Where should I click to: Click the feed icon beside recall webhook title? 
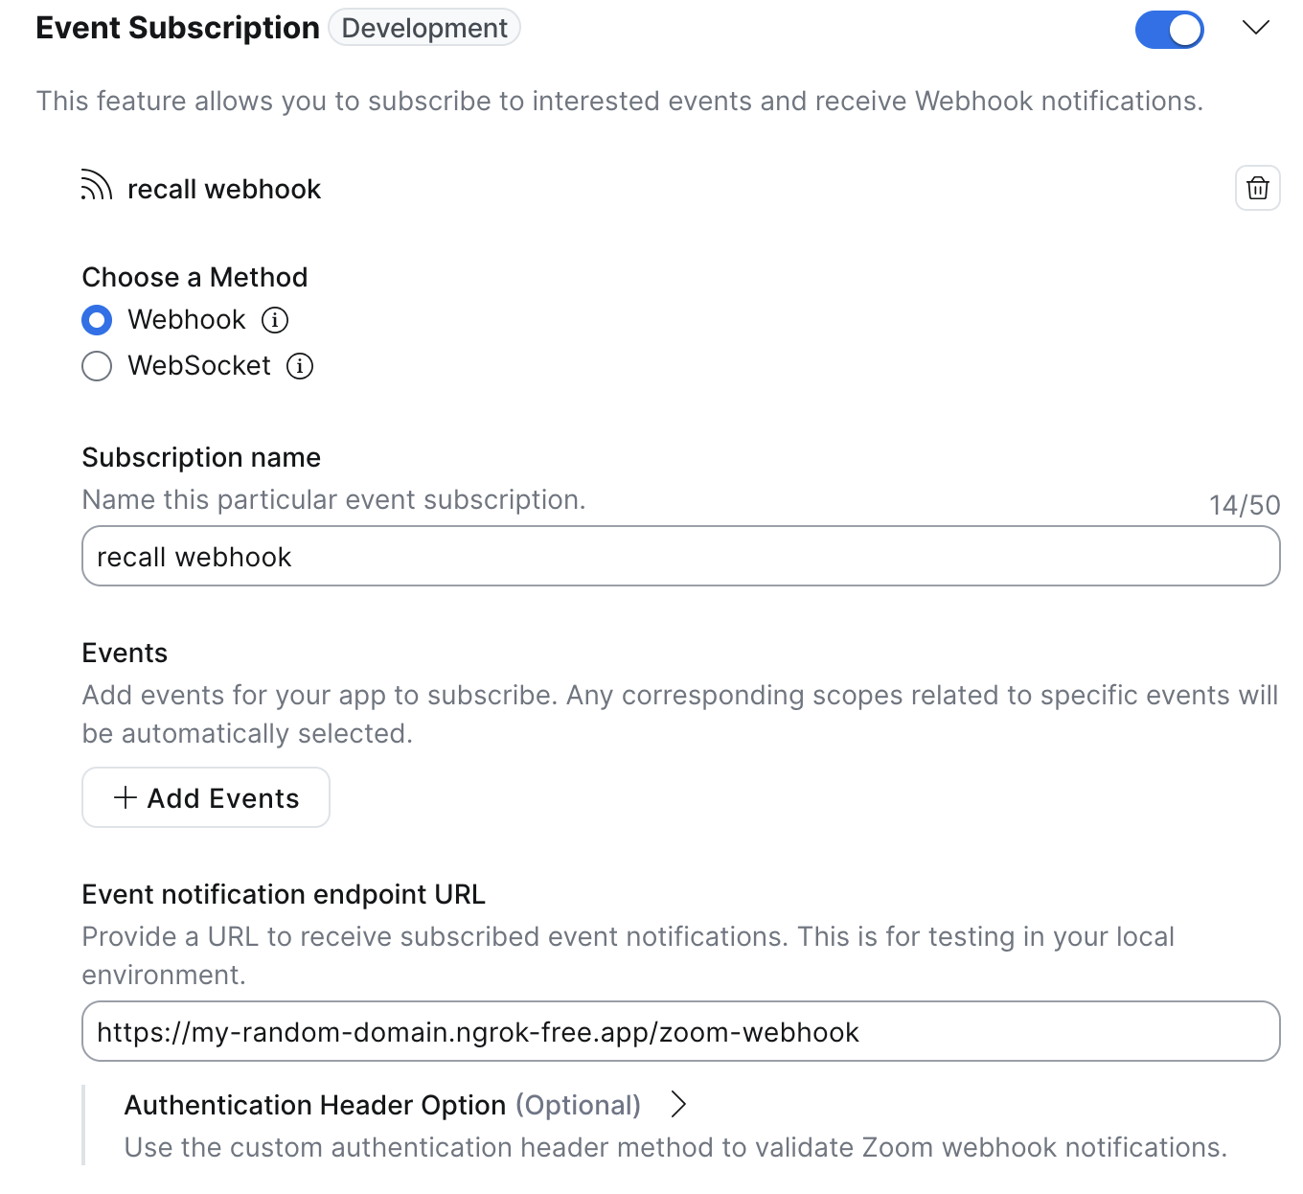(x=97, y=186)
